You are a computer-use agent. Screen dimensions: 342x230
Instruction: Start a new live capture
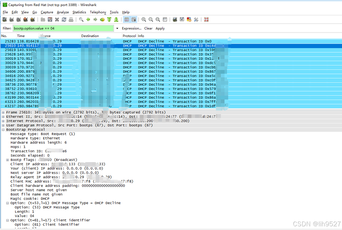click(x=18, y=20)
